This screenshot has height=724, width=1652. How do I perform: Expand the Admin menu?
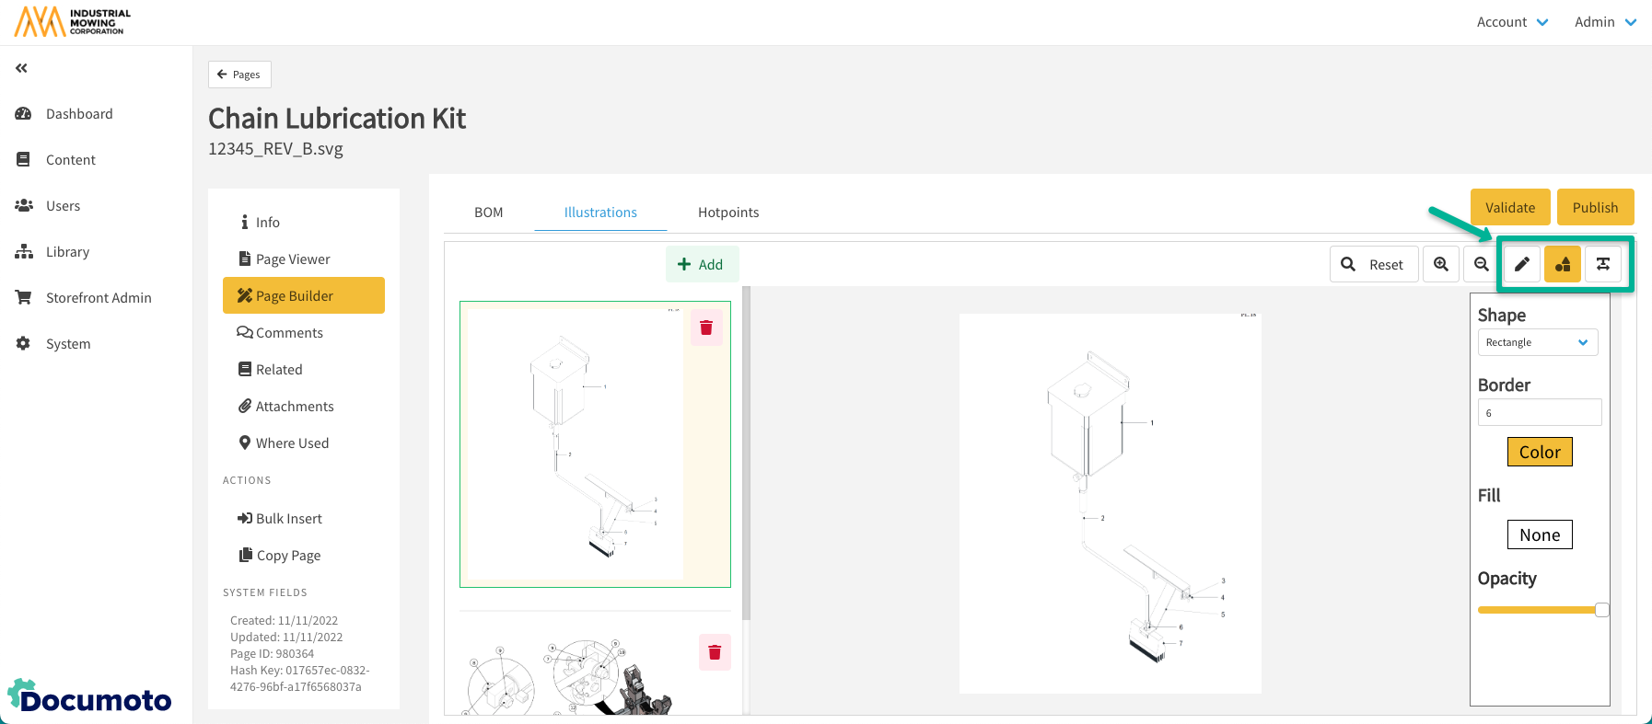pos(1605,22)
